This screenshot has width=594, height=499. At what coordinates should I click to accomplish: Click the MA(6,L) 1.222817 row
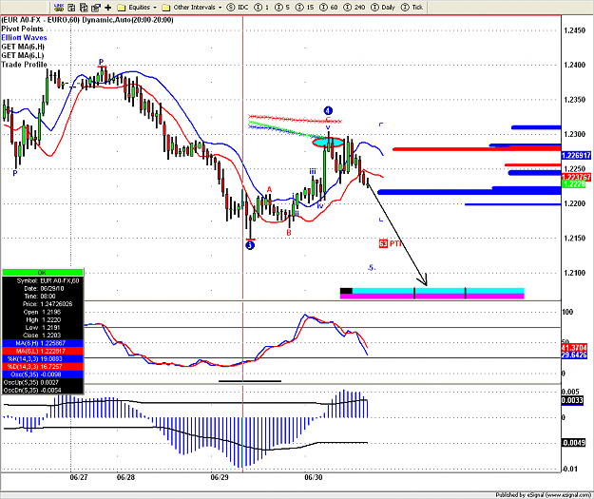pyautogui.click(x=43, y=351)
